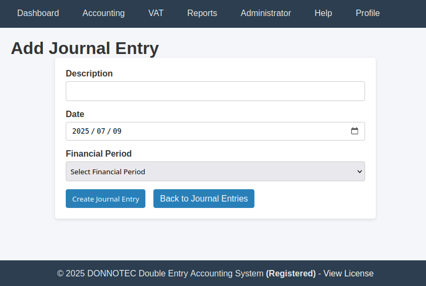Select the month 07 in Date field
Image resolution: width=426 pixels, height=286 pixels.
click(x=101, y=131)
